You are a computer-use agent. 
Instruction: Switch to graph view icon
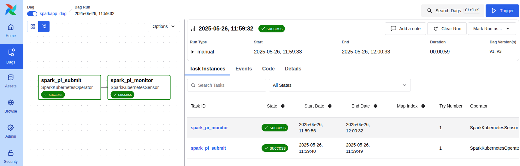pos(44,26)
